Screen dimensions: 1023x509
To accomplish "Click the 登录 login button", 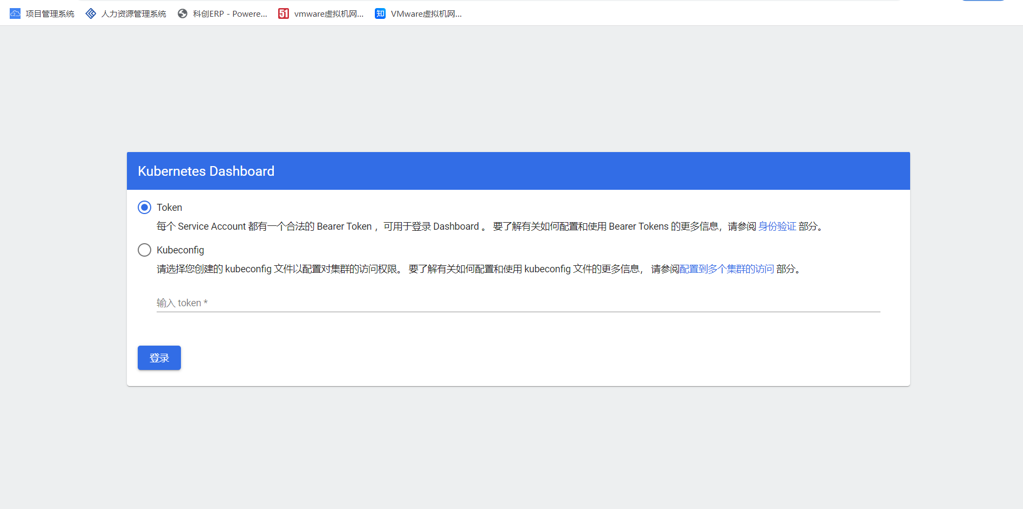I will 159,358.
